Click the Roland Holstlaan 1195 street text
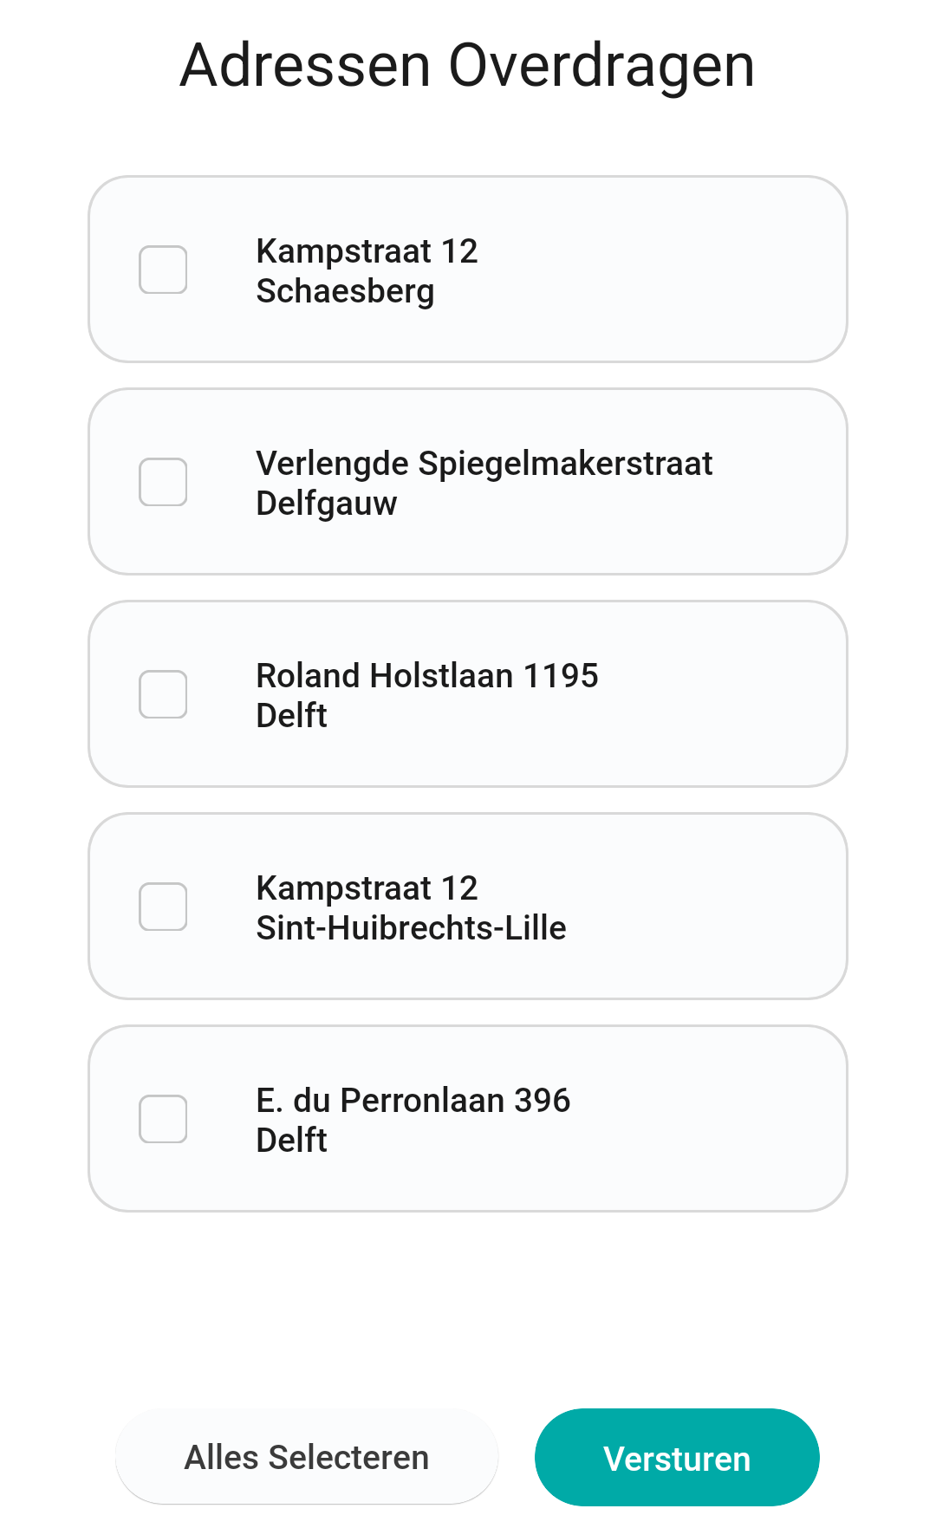This screenshot has width=936, height=1528. point(427,676)
